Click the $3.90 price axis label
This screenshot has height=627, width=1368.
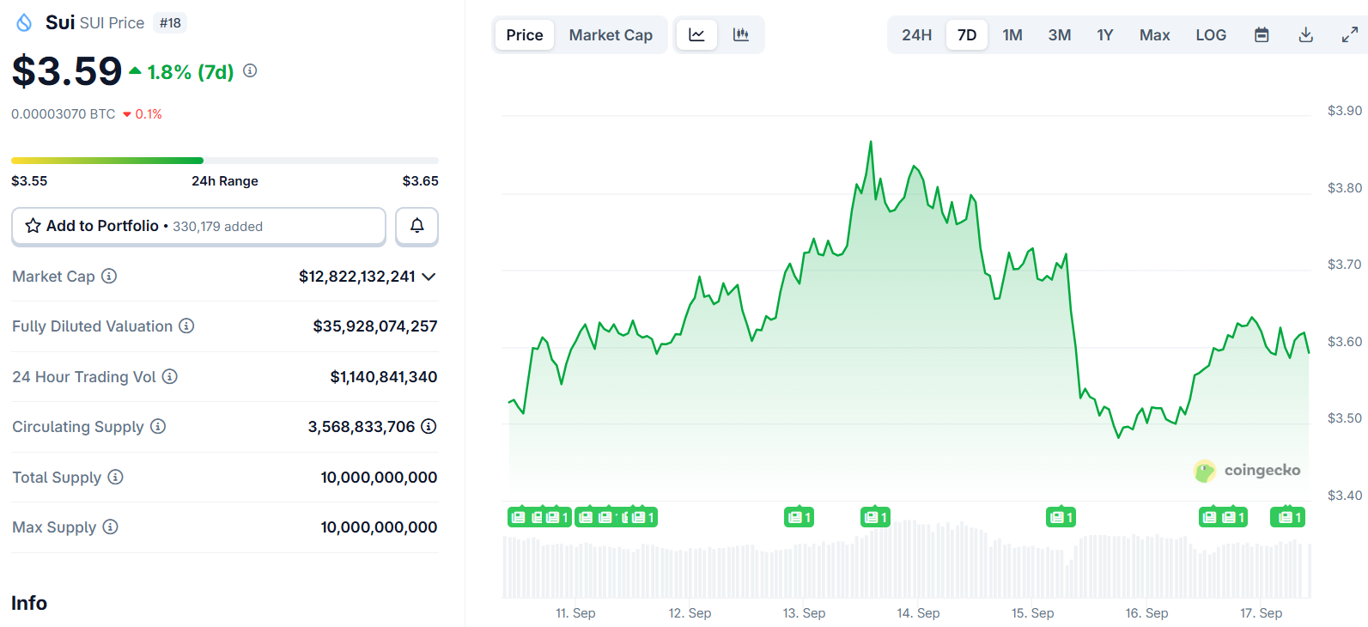click(x=1345, y=111)
